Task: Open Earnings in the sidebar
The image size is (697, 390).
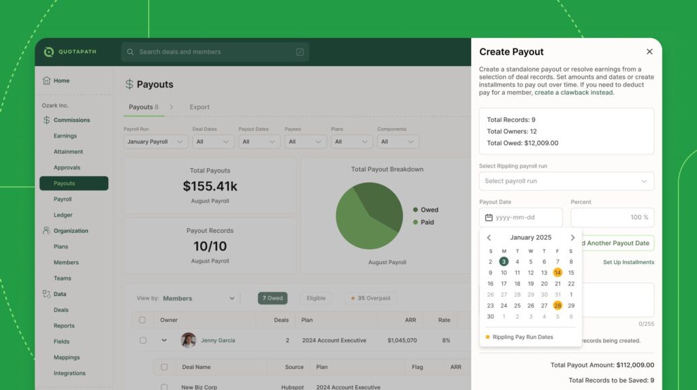Action: click(x=65, y=135)
